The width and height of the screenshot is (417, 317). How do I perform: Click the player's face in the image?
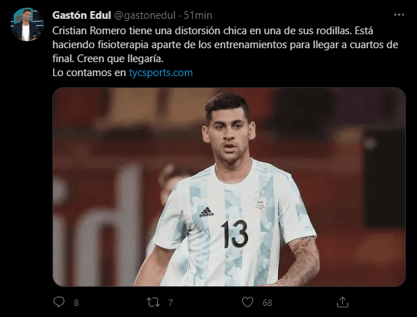(229, 134)
